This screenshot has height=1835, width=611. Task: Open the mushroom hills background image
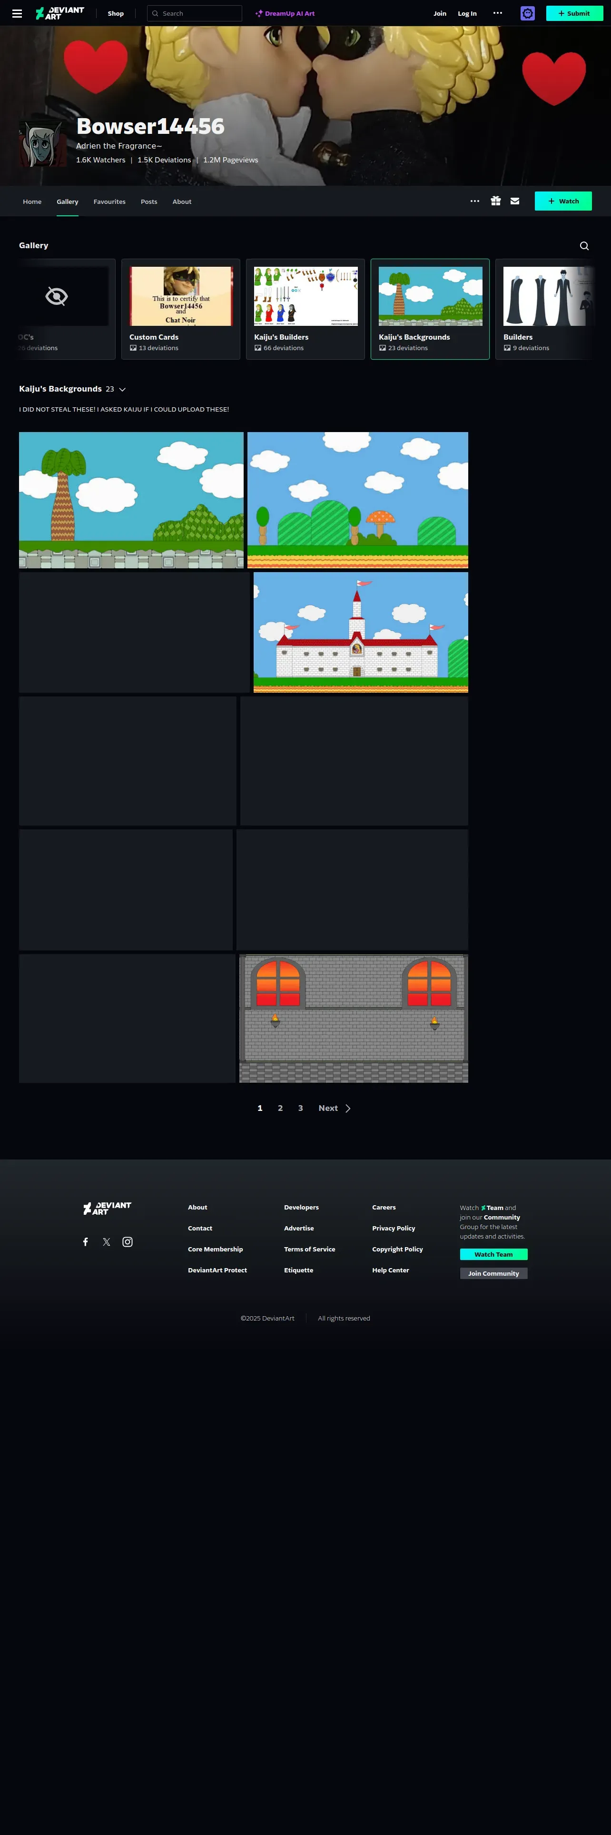(x=358, y=500)
